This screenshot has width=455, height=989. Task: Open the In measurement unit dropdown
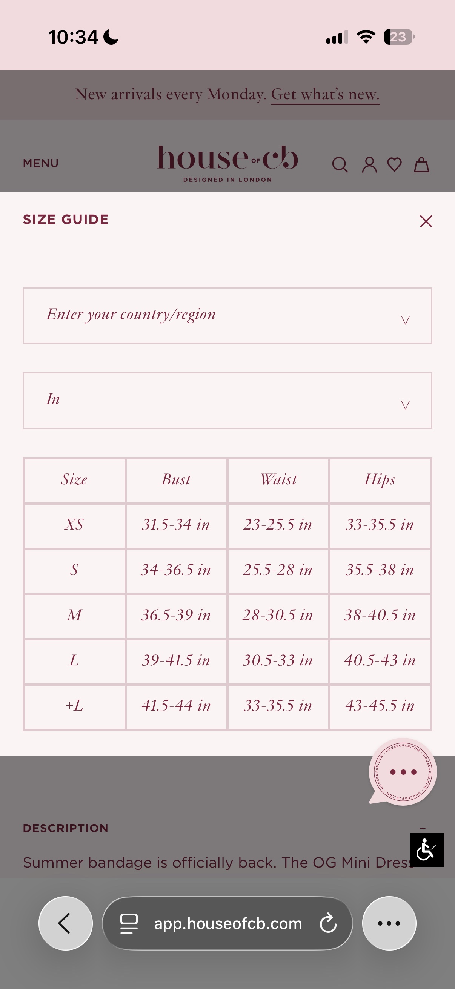[x=227, y=401]
